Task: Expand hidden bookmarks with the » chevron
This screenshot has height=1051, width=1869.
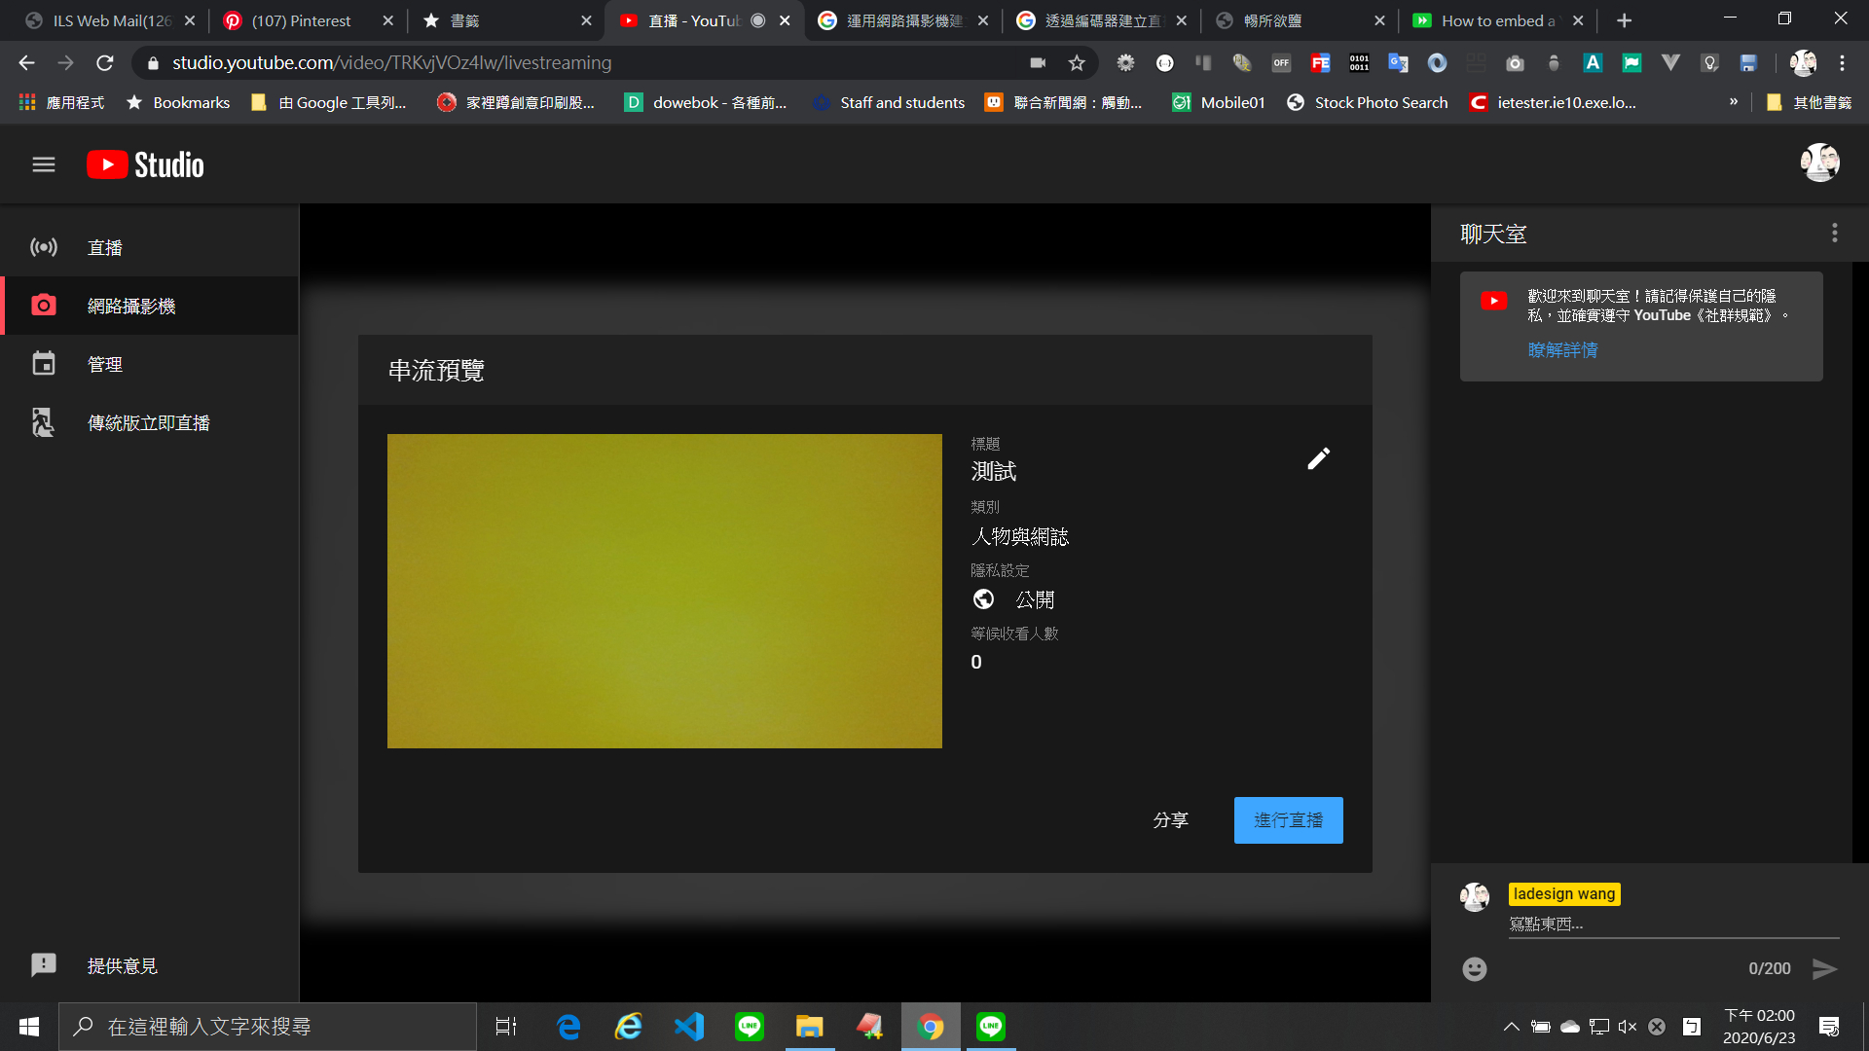Action: click(1735, 101)
